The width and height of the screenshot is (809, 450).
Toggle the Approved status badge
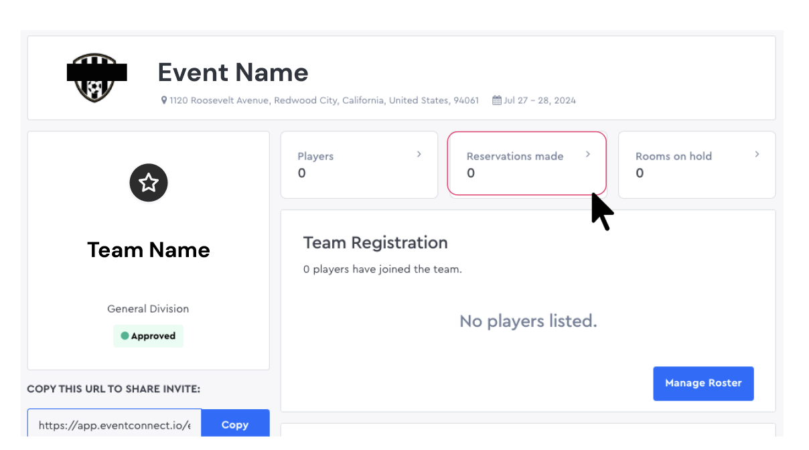[148, 336]
